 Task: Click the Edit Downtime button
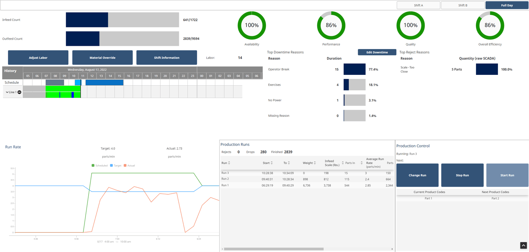[x=377, y=52]
